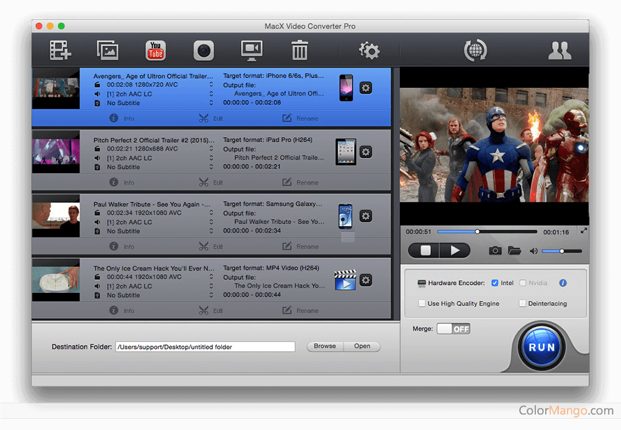The height and width of the screenshot is (430, 621).
Task: Click iPad device icon on Pitch Perfect row
Action: click(x=346, y=152)
